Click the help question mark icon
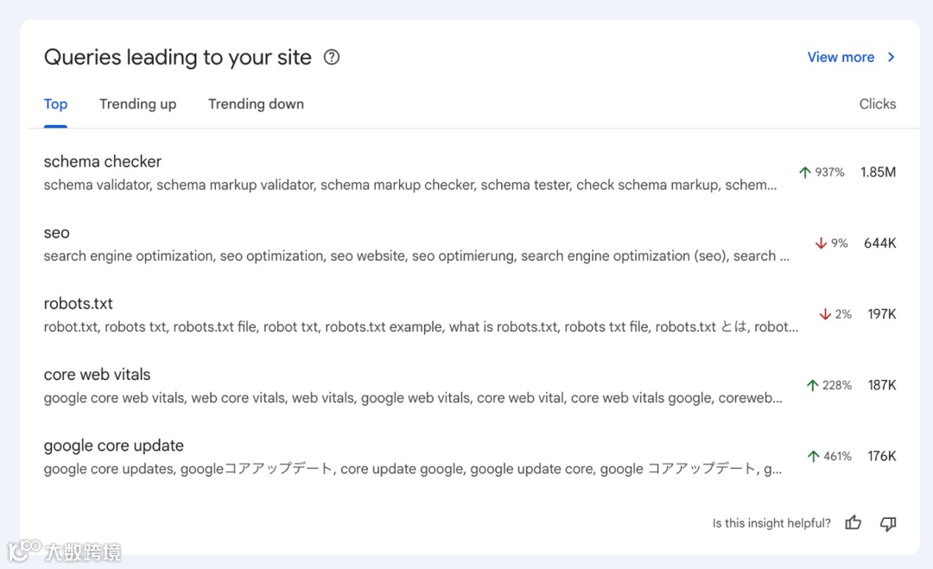This screenshot has height=569, width=933. pos(332,58)
